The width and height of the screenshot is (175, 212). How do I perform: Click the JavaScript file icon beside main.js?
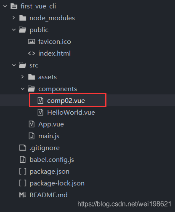pos(32,136)
